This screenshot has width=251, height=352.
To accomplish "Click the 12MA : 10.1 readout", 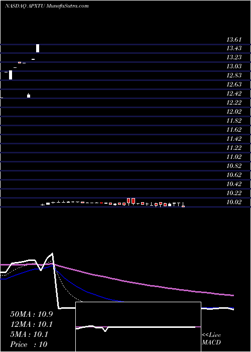I will tap(32, 324).
